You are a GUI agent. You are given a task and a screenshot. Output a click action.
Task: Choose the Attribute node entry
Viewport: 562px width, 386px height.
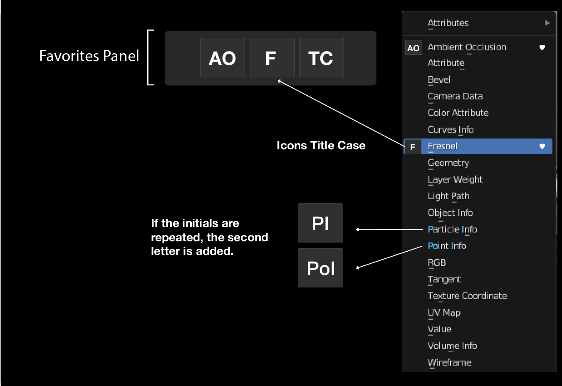(478, 63)
